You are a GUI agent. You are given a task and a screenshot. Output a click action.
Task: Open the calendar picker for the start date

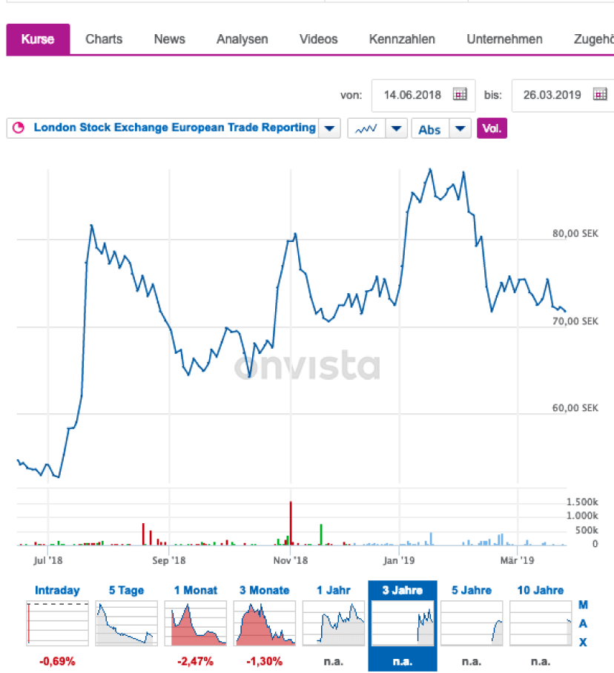[460, 95]
